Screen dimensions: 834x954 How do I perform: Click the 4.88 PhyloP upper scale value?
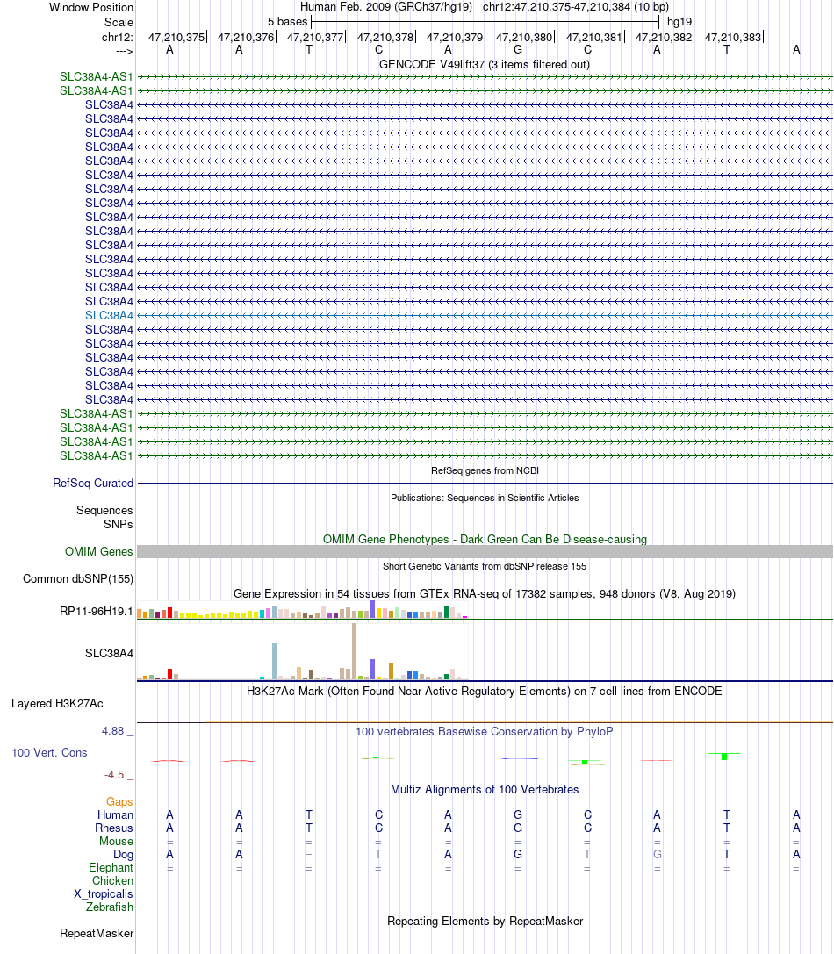click(x=112, y=731)
